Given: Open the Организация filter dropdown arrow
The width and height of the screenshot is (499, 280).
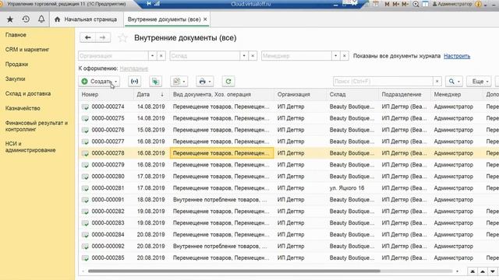Looking at the screenshot, I should tap(153, 56).
